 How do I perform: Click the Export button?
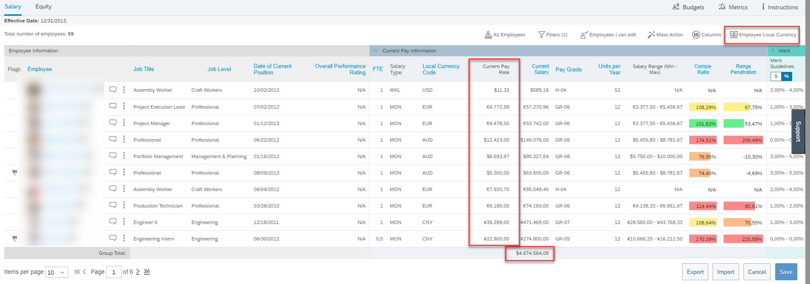click(x=695, y=272)
